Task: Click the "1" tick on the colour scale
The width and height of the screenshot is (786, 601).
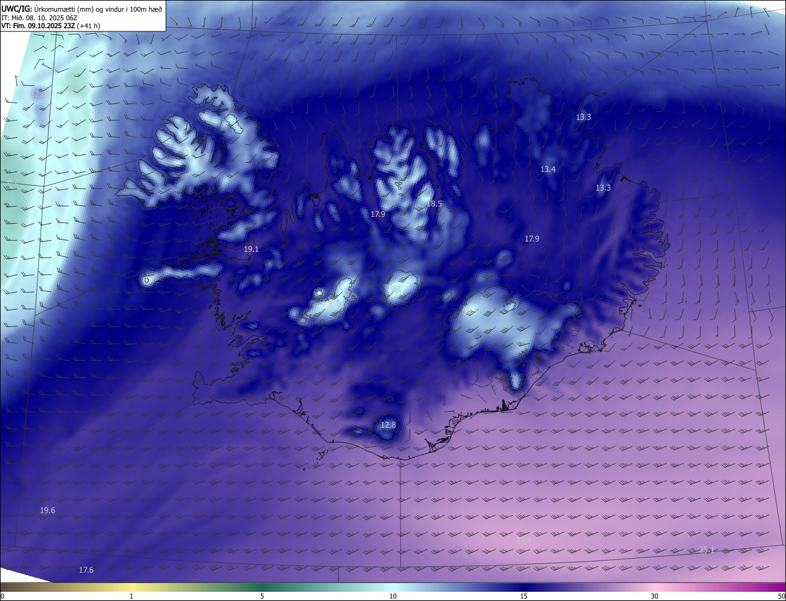Action: click(131, 596)
